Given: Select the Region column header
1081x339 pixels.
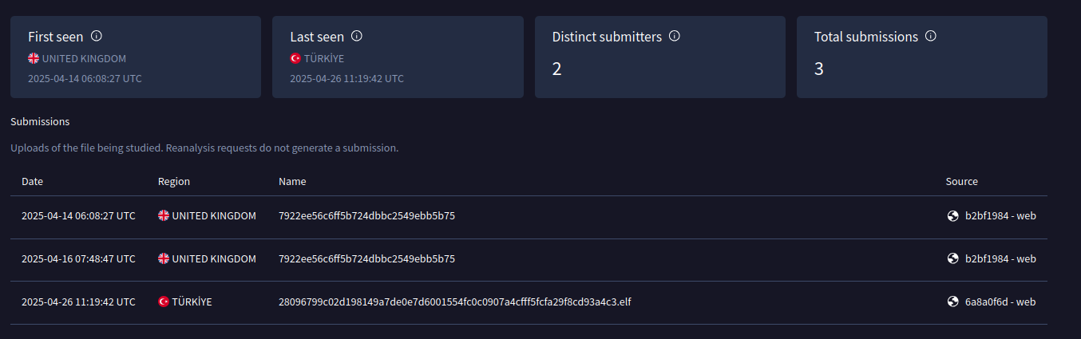Looking at the screenshot, I should pyautogui.click(x=174, y=181).
